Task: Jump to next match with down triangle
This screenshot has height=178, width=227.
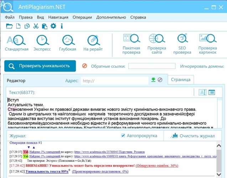Action: coord(29,147)
